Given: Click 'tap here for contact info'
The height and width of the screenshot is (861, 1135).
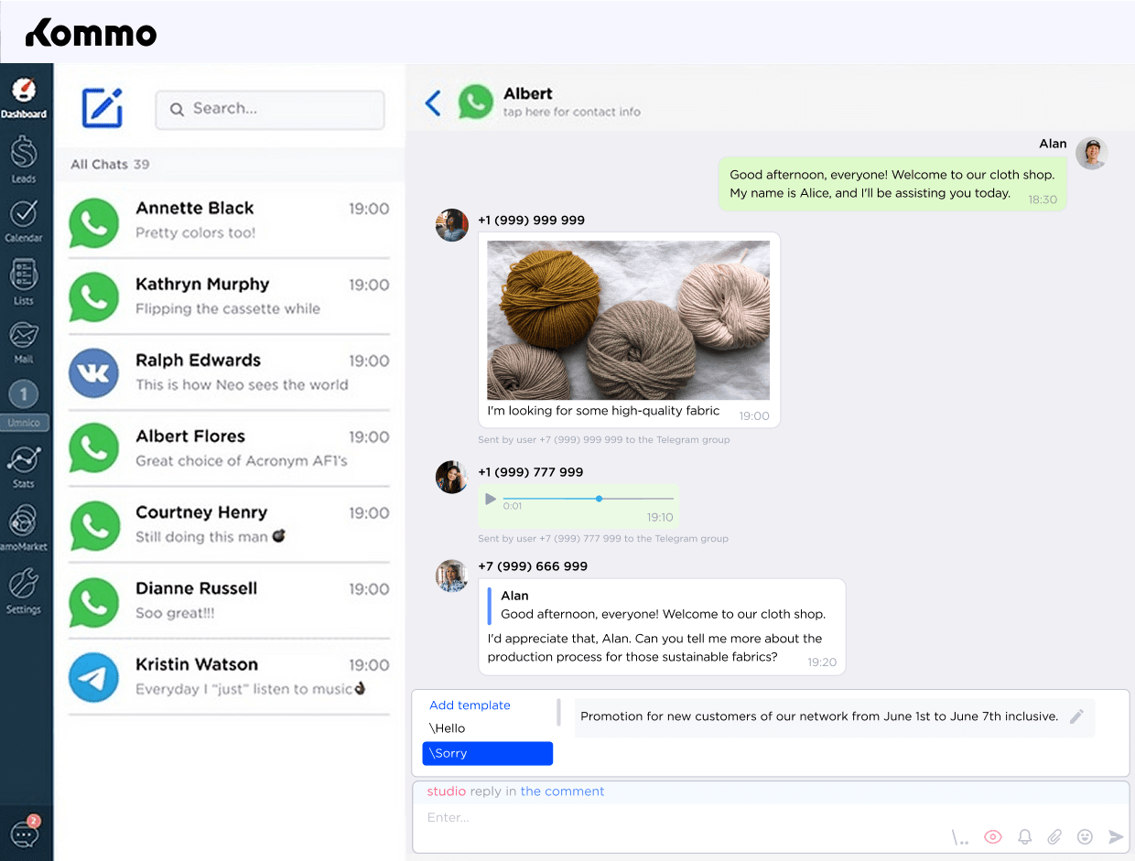Looking at the screenshot, I should coord(572,112).
